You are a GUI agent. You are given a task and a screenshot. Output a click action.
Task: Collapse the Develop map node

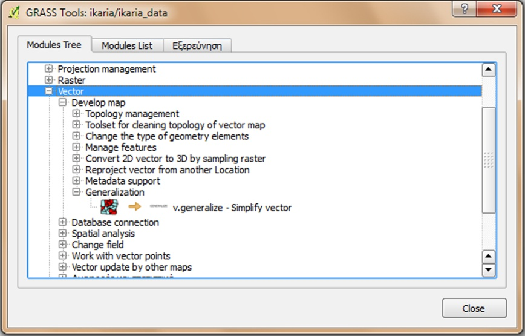pyautogui.click(x=63, y=102)
